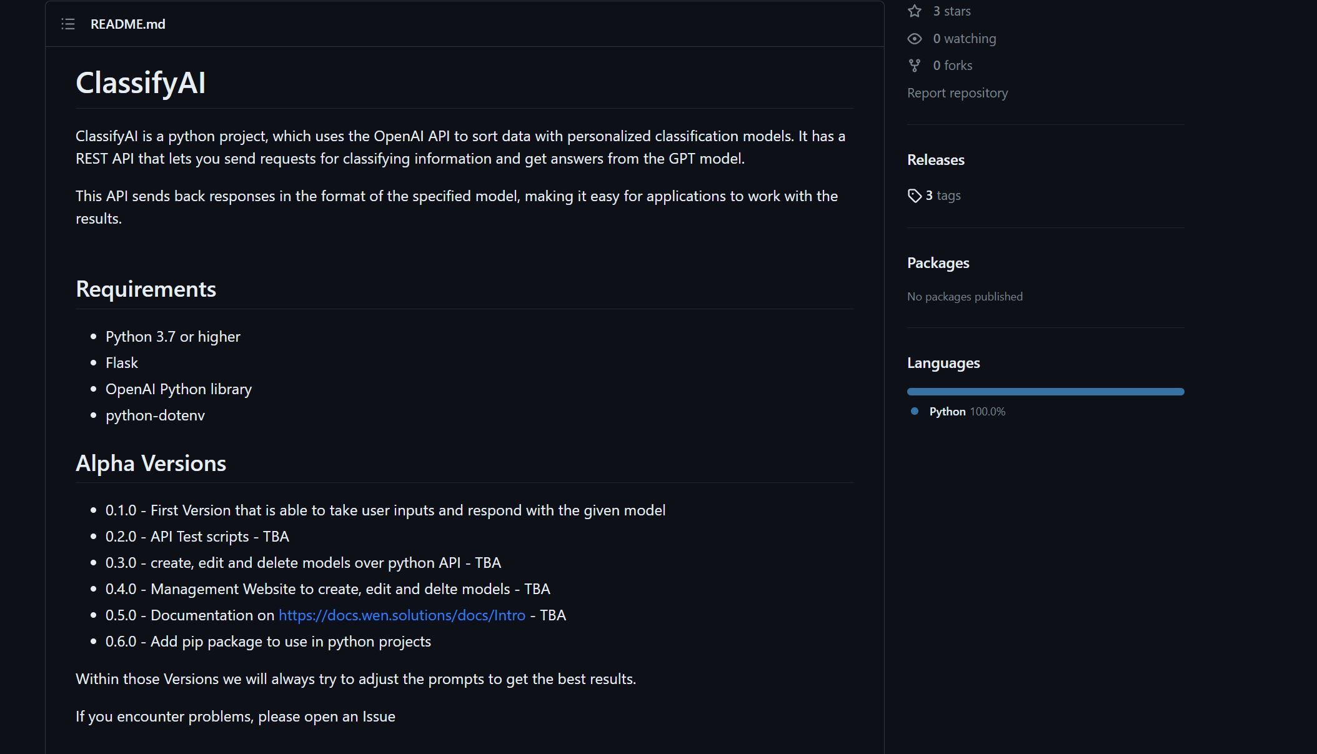Click the tag icon under Releases
Viewport: 1317px width, 754px height.
pos(915,196)
